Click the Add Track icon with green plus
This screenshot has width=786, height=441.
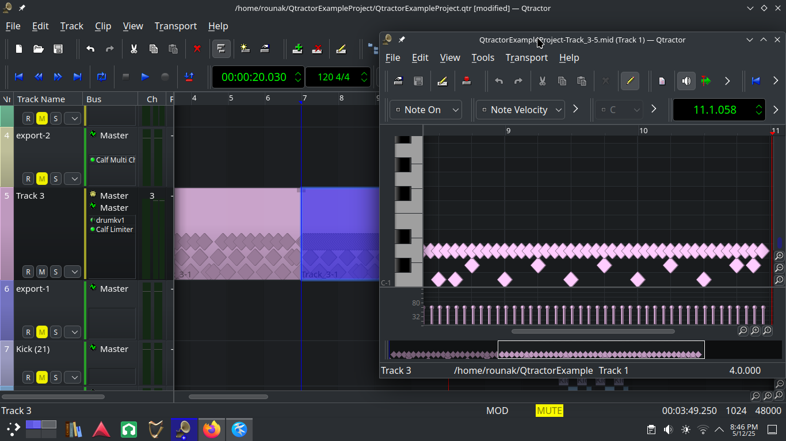click(x=297, y=49)
